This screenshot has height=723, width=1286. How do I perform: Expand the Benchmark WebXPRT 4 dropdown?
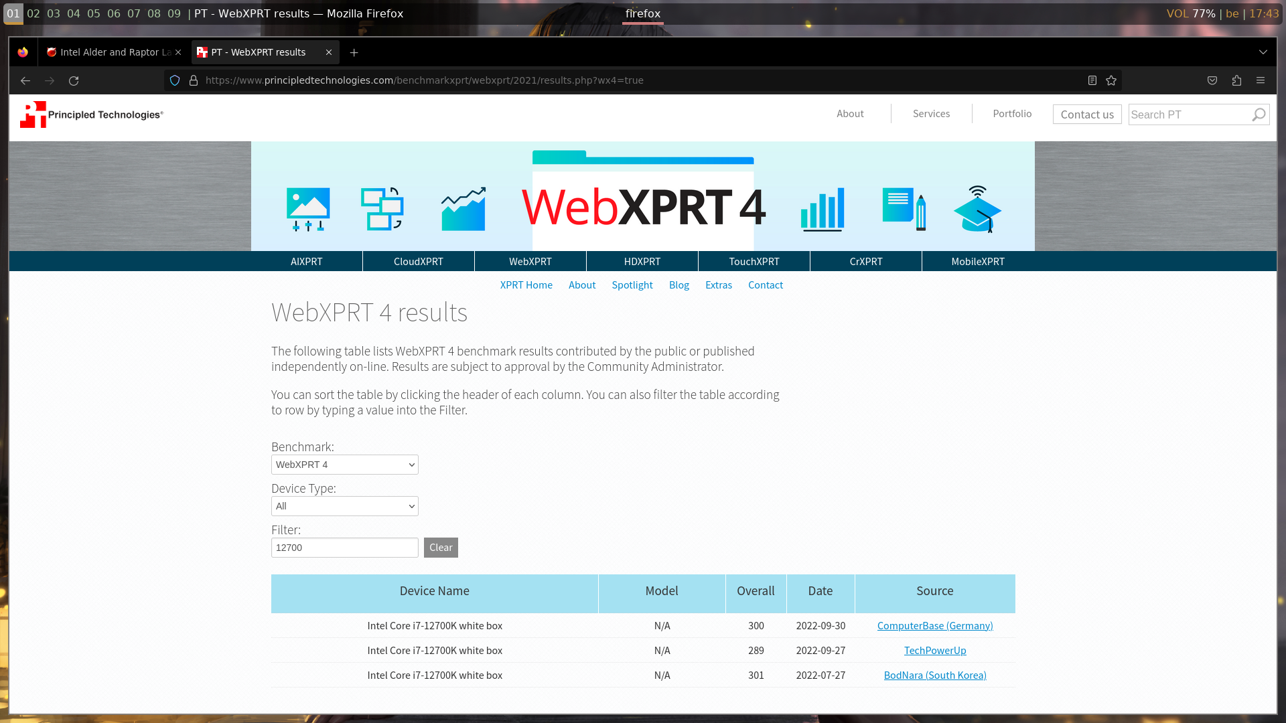tap(345, 465)
